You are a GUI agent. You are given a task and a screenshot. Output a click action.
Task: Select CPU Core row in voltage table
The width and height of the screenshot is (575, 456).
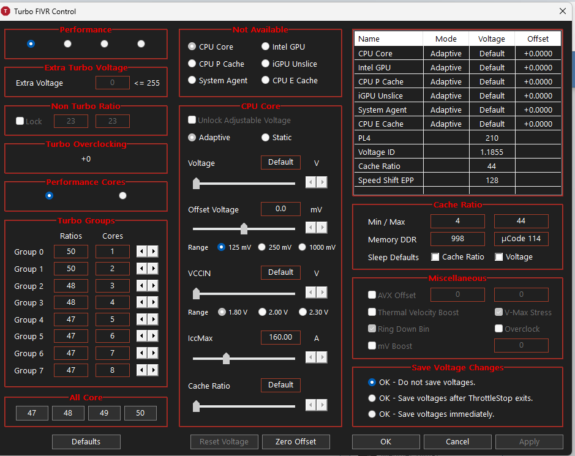coord(457,53)
